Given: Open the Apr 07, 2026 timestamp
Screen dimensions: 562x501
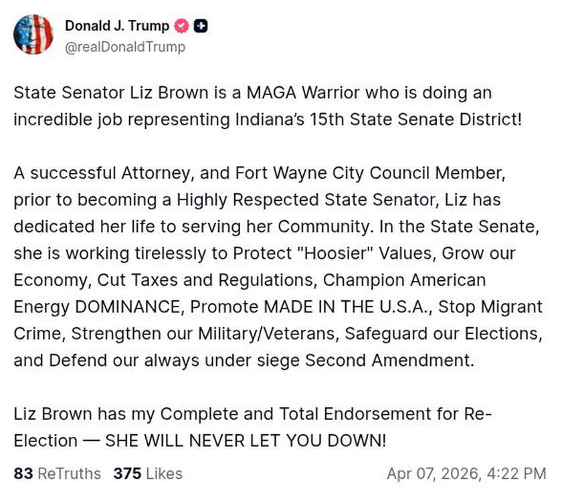Looking at the screenshot, I should 466,474.
